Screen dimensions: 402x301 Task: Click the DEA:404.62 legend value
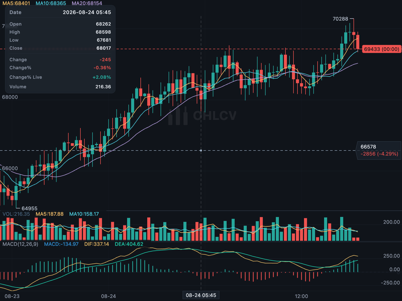click(x=129, y=244)
